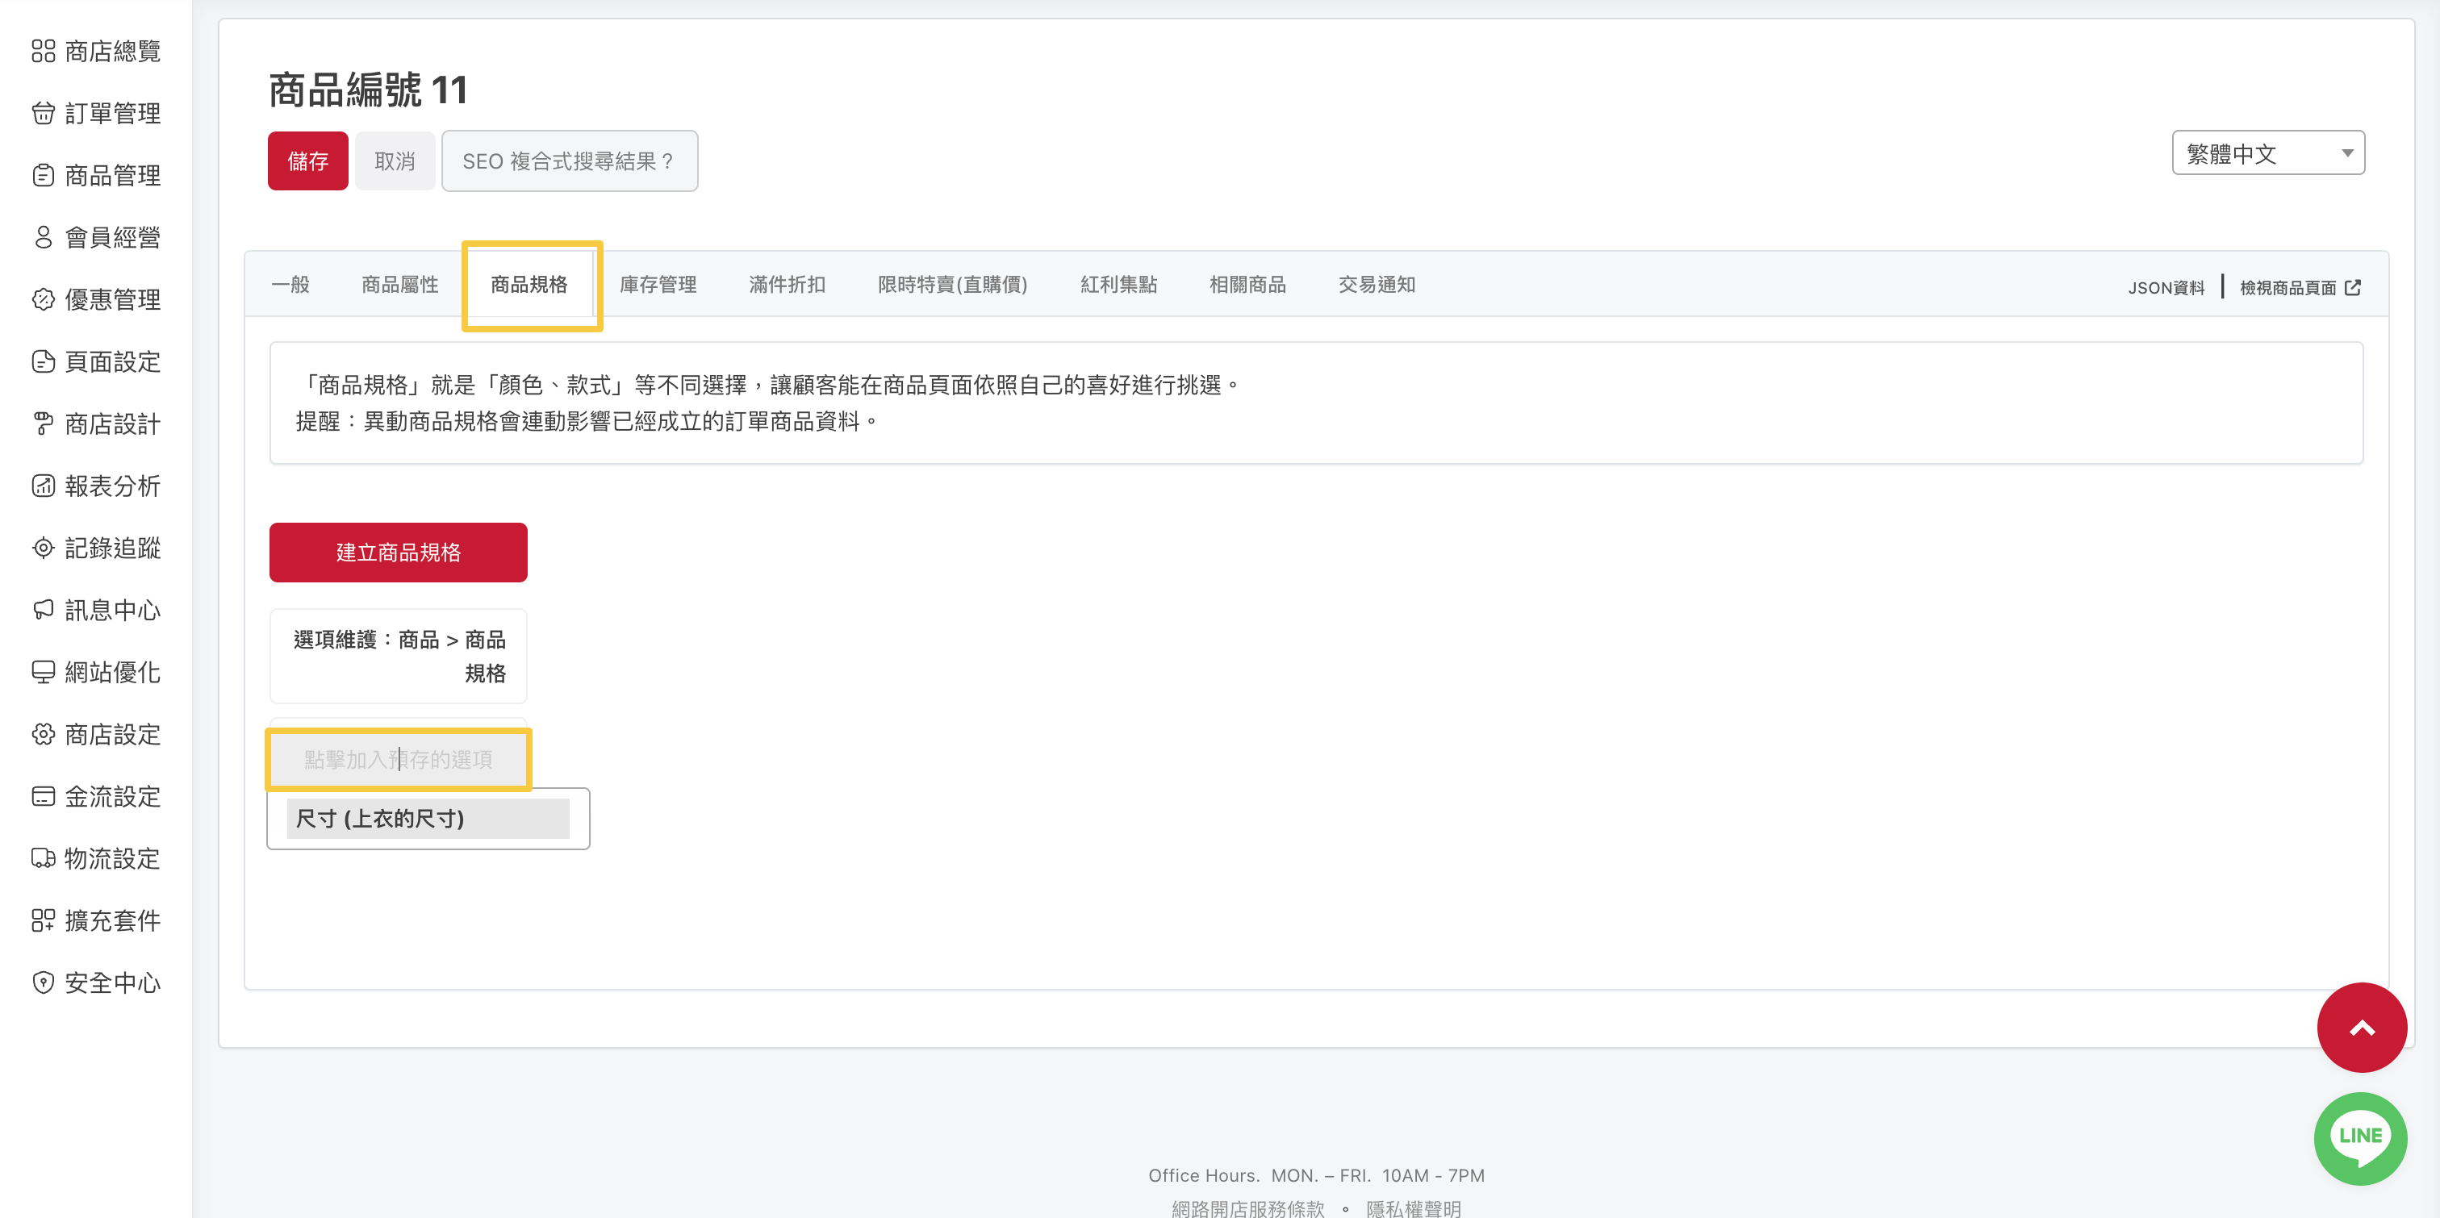Open 優惠管理 discount badge icon
Screen dimensions: 2440x1218
[x=44, y=300]
